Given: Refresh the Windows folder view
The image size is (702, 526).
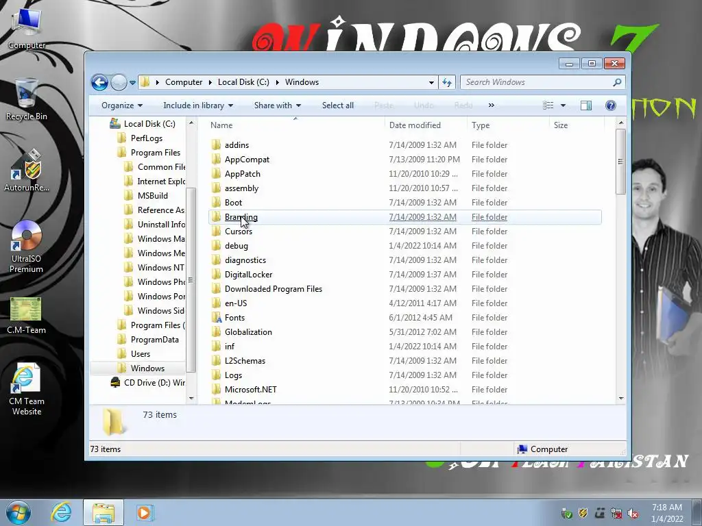Looking at the screenshot, I should click(447, 82).
